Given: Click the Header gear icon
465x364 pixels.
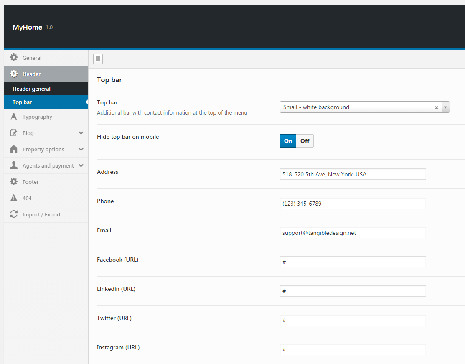Looking at the screenshot, I should (x=14, y=74).
